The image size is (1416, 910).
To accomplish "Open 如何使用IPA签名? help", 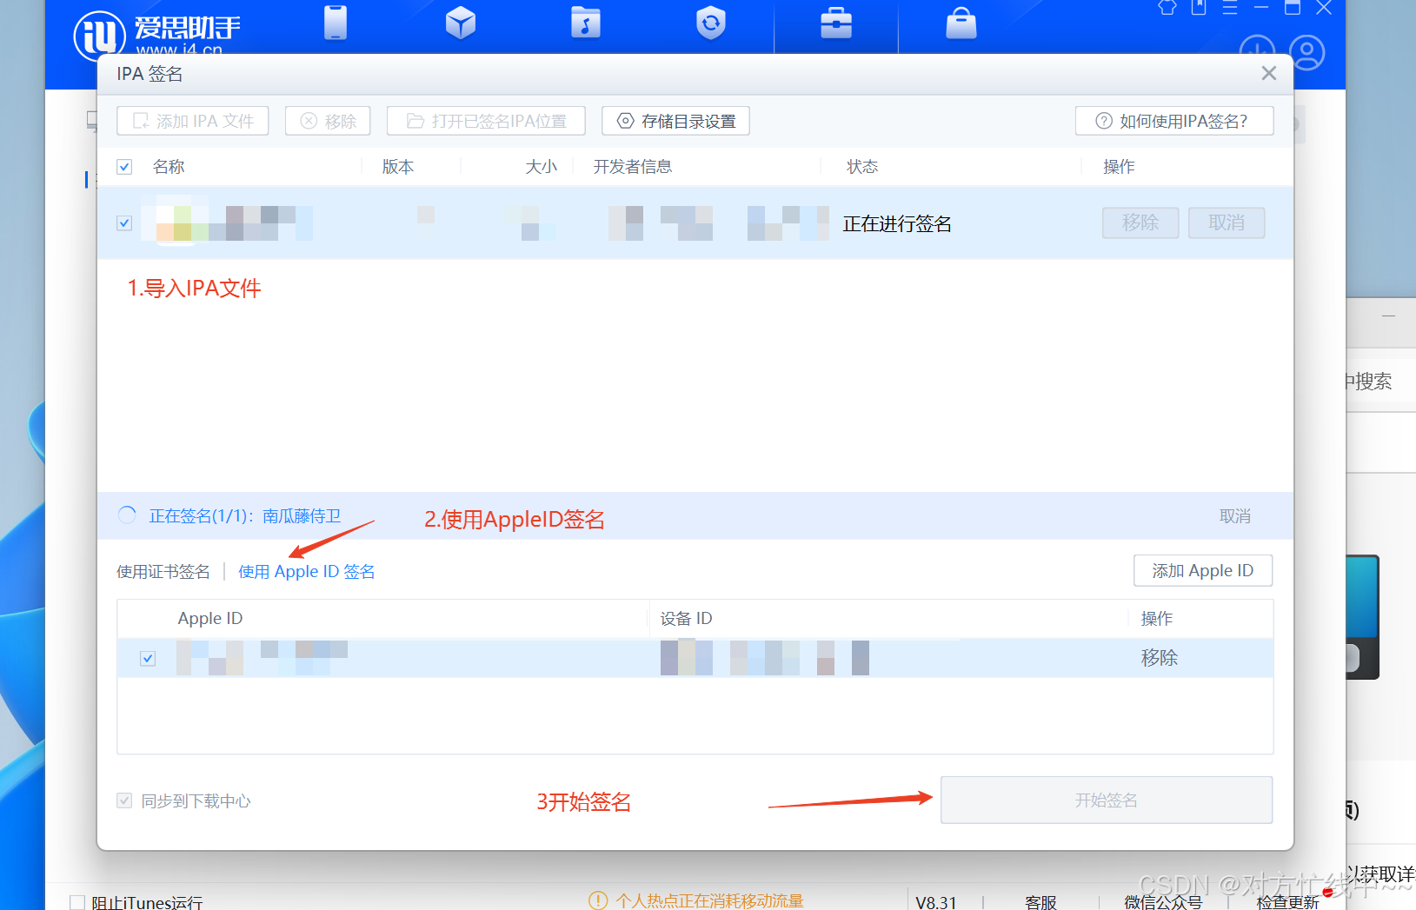I will [x=1174, y=121].
